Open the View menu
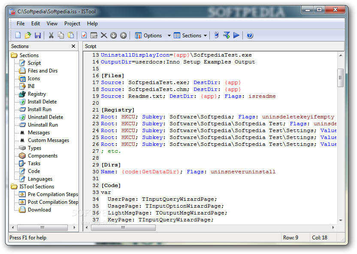Screen dimensions: 357x254 point(52,24)
